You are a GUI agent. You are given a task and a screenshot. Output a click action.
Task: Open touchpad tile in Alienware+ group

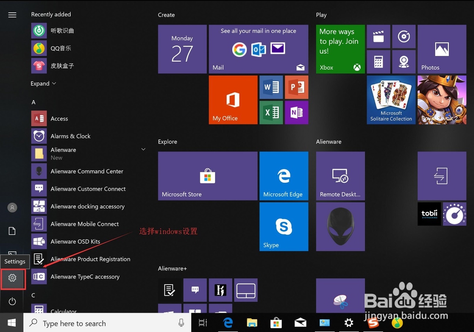pos(246,290)
